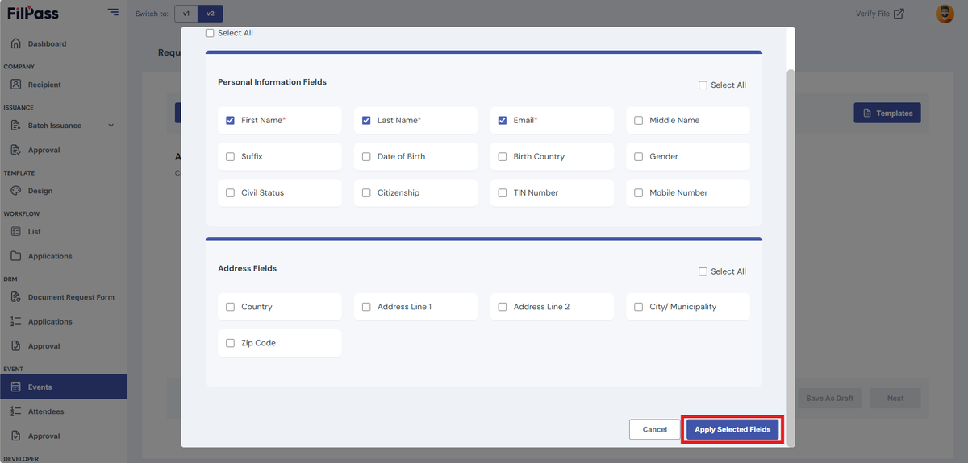Check Select All for Address Fields
Viewport: 968px width, 463px height.
pyautogui.click(x=703, y=271)
